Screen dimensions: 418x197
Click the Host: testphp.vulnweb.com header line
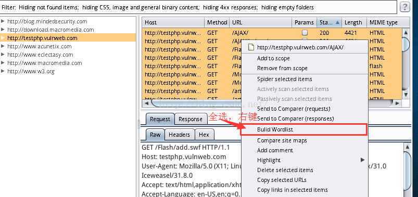(184, 157)
